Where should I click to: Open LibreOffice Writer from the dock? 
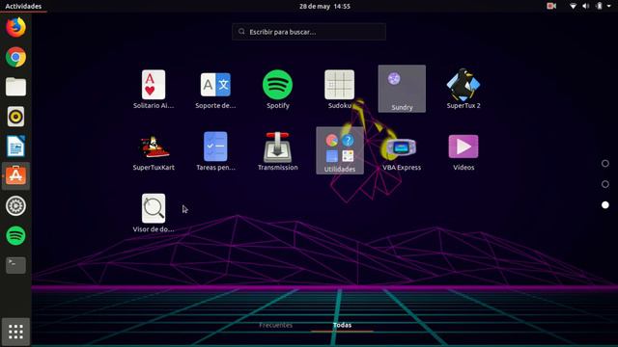tap(15, 147)
